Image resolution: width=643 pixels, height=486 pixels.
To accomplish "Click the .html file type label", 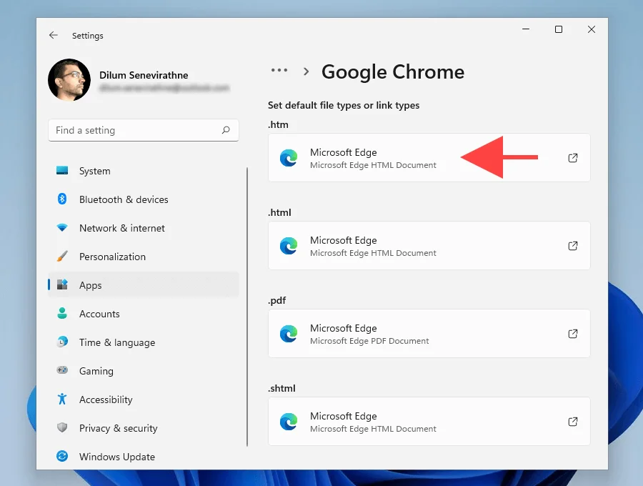I will tap(279, 212).
